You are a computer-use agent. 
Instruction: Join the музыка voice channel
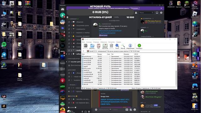coord(79,91)
